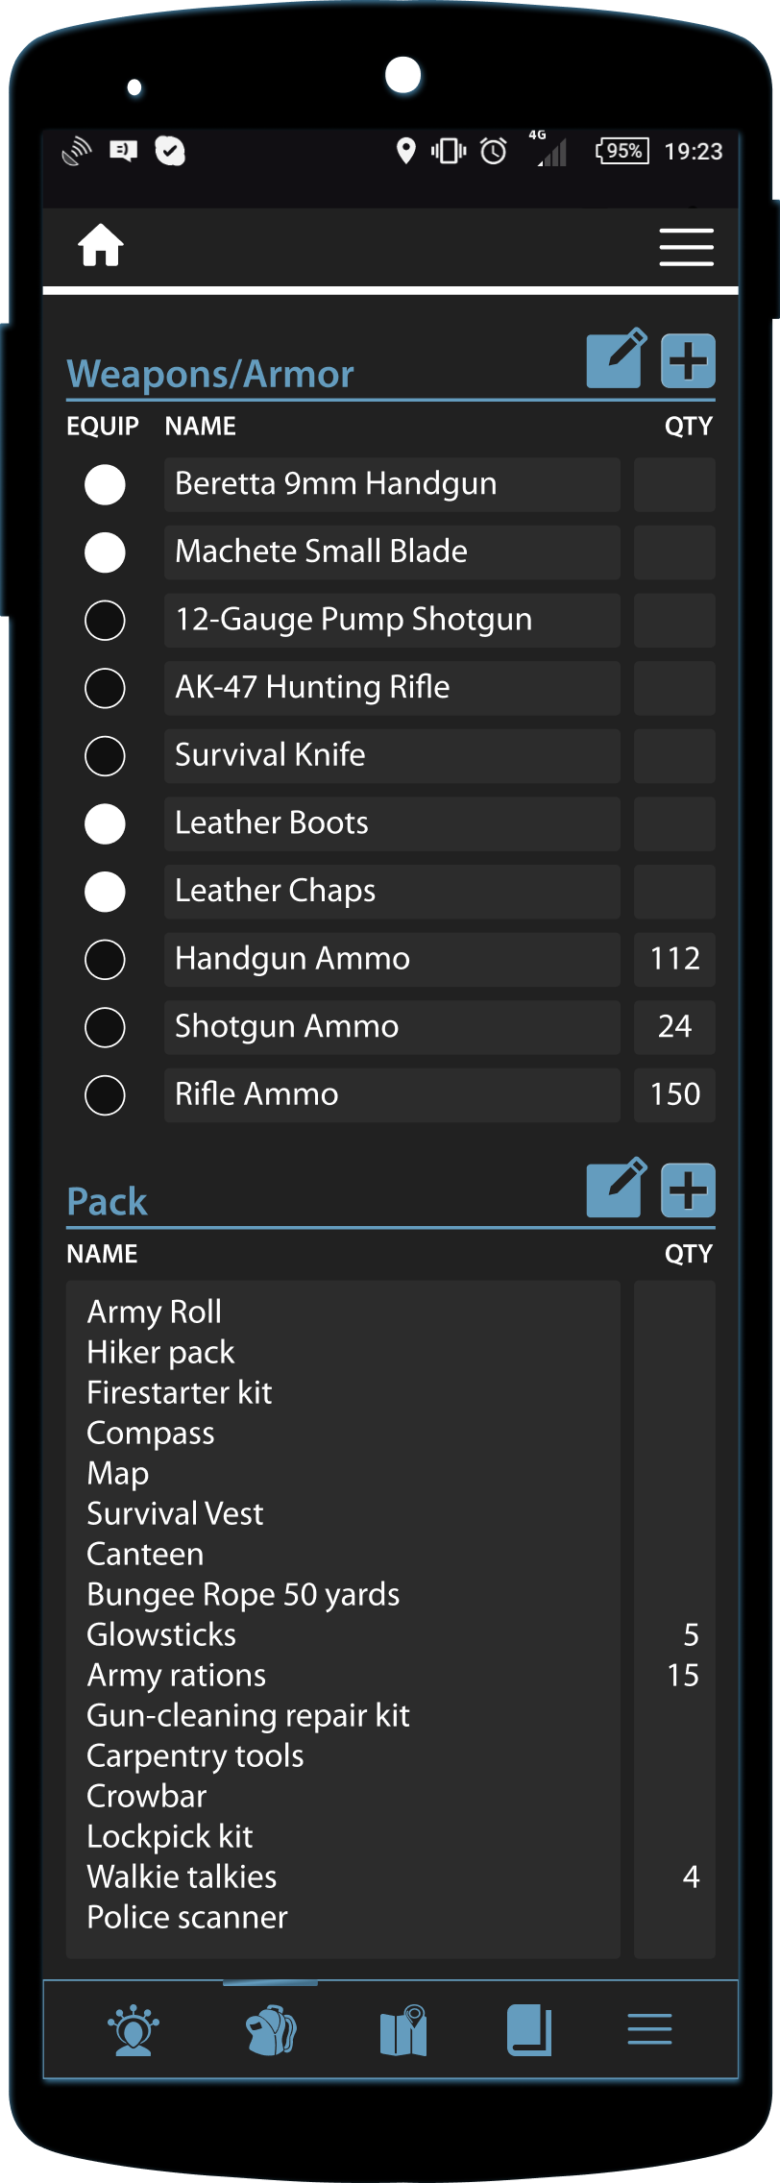Open the map tab in bottom bar
Image resolution: width=780 pixels, height=2183 pixels.
point(403,2029)
